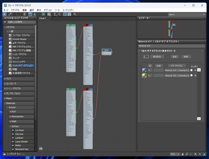Activate the Pan hand tool
This screenshot has height=159, width=209.
[182, 154]
